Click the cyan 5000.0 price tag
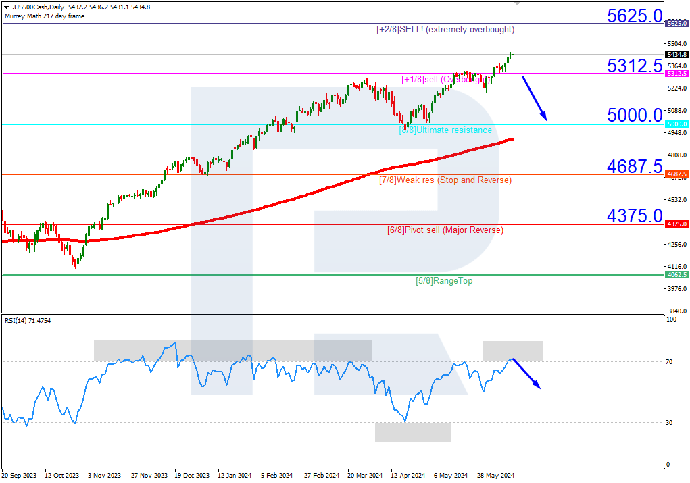The image size is (690, 483). click(x=676, y=124)
